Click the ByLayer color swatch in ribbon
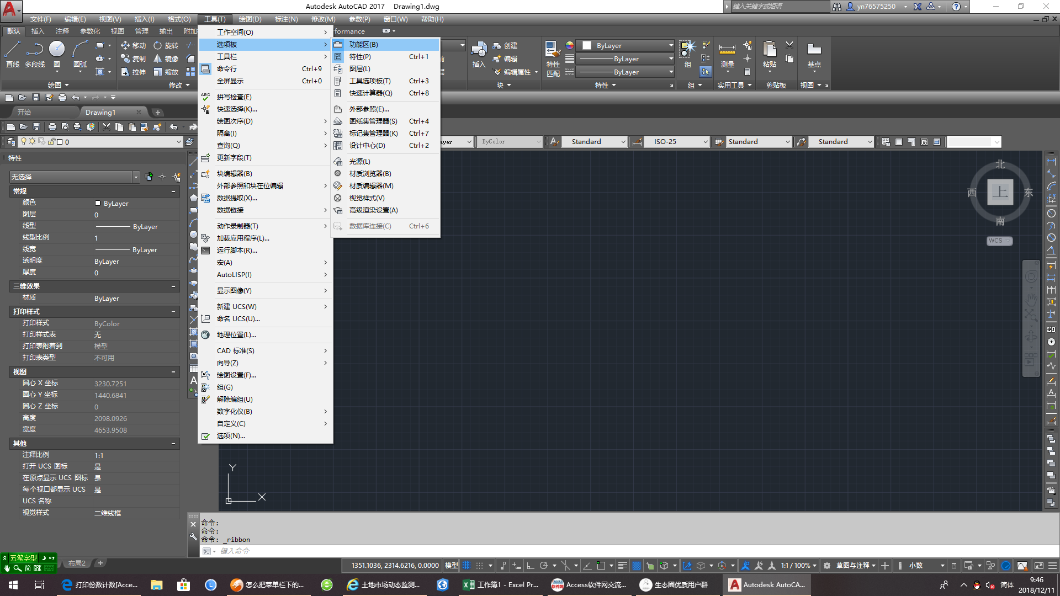Viewport: 1060px width, 596px height. [x=587, y=46]
